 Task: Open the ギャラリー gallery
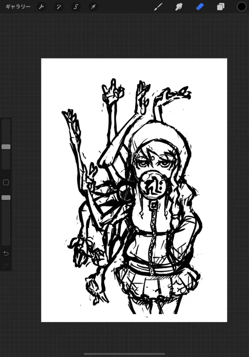click(18, 7)
